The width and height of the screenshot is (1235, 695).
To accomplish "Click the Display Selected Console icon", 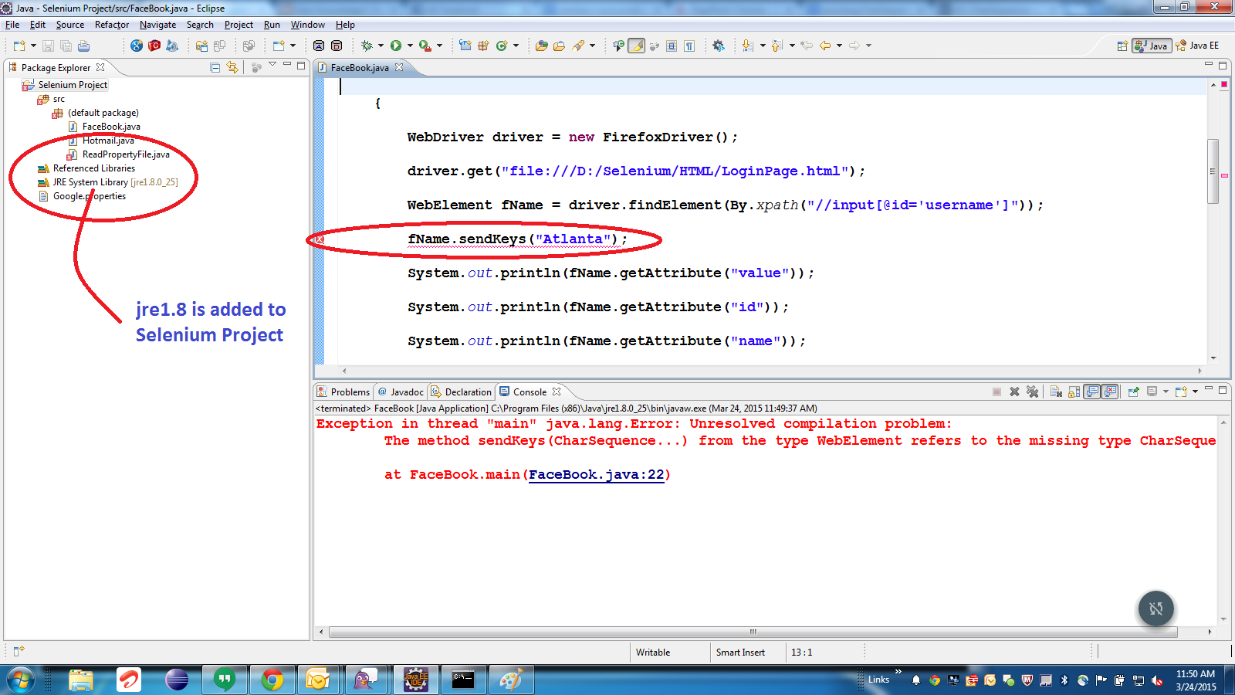I will coord(1152,392).
